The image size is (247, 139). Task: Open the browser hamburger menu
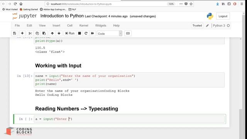pos(242,4)
